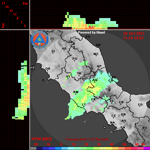This screenshot has width=150, height=150.
Task: Click the 20 Oct 2011 date label
Action: [x=134, y=34]
